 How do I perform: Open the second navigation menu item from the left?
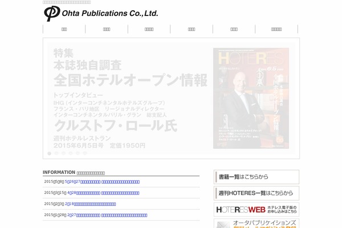click(107, 29)
